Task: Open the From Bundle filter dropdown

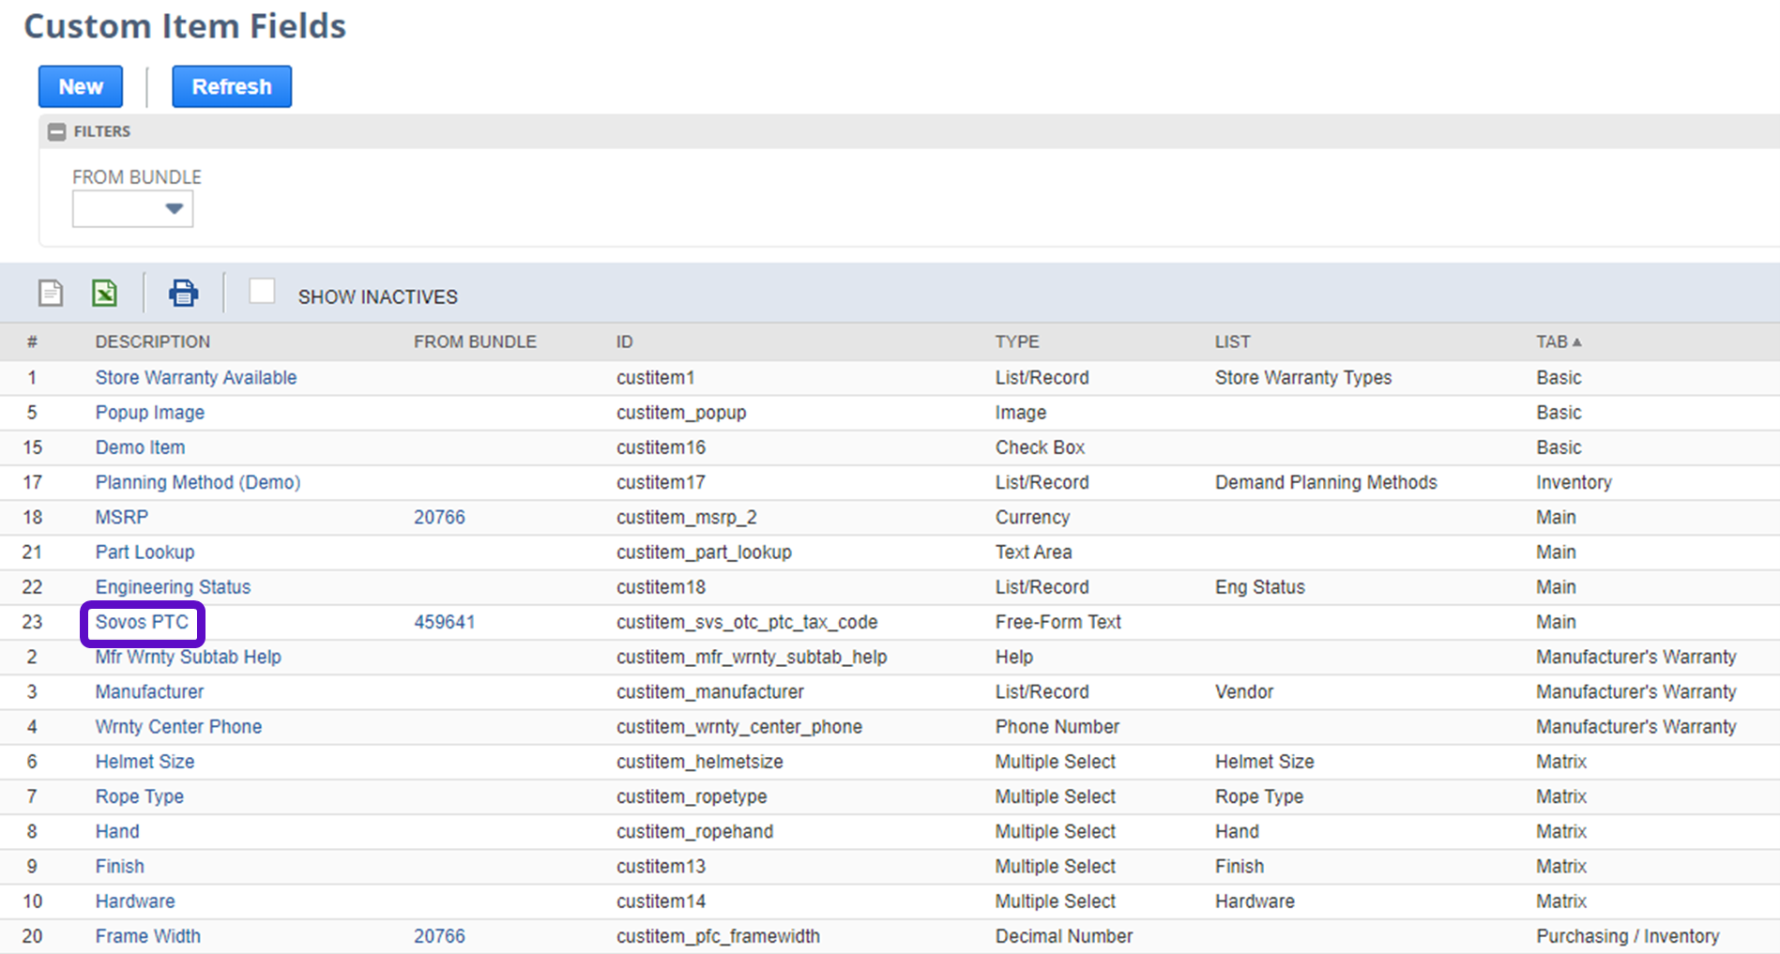Action: coord(133,209)
